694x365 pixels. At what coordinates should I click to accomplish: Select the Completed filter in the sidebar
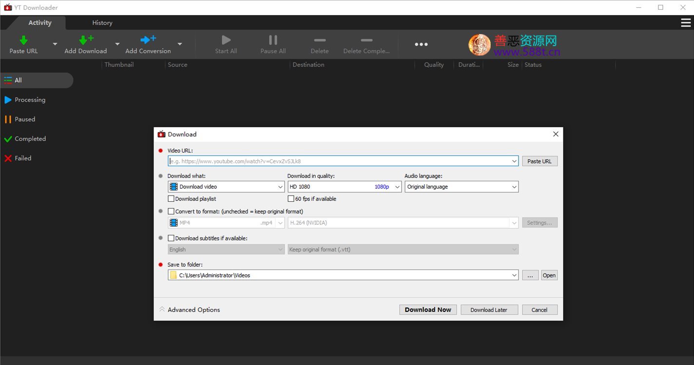click(31, 138)
